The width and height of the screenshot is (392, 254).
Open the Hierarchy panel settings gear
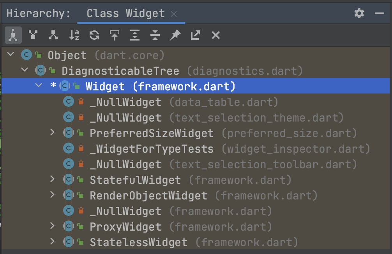click(359, 13)
